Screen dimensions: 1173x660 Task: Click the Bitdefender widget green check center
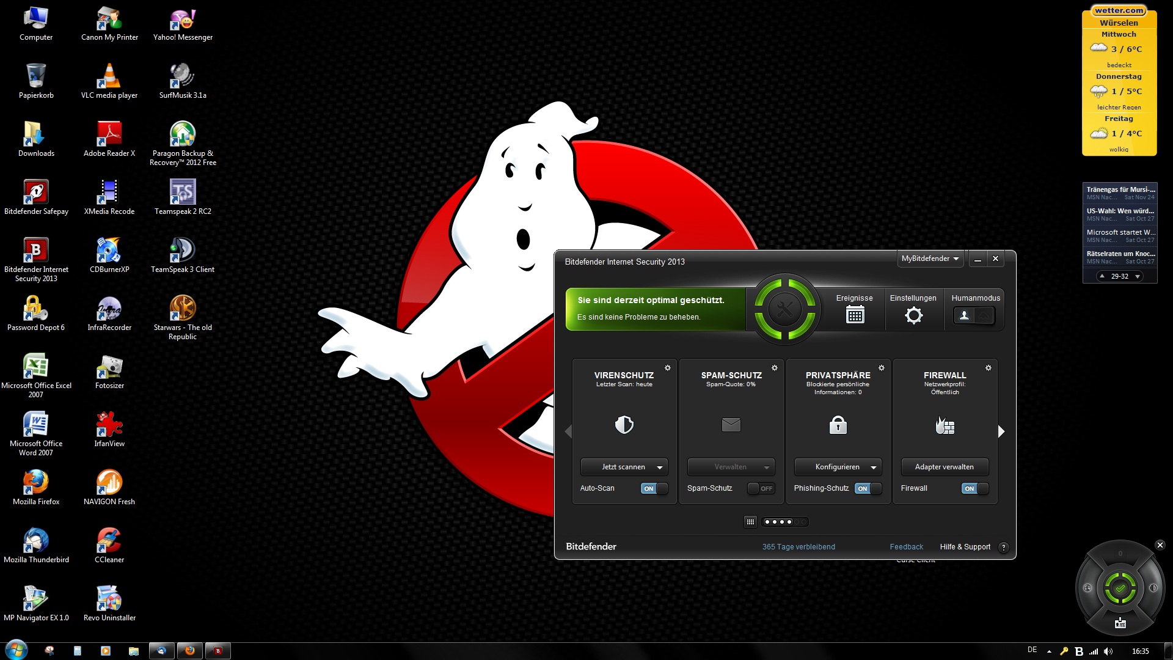[x=1120, y=588]
